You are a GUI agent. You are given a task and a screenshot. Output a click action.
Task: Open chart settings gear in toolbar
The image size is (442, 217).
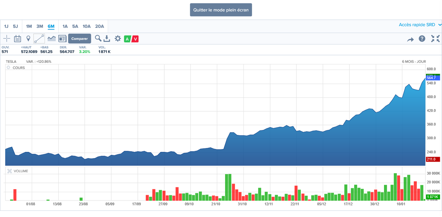click(118, 39)
